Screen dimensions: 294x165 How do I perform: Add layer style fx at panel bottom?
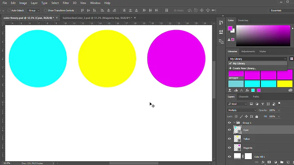click(263, 162)
